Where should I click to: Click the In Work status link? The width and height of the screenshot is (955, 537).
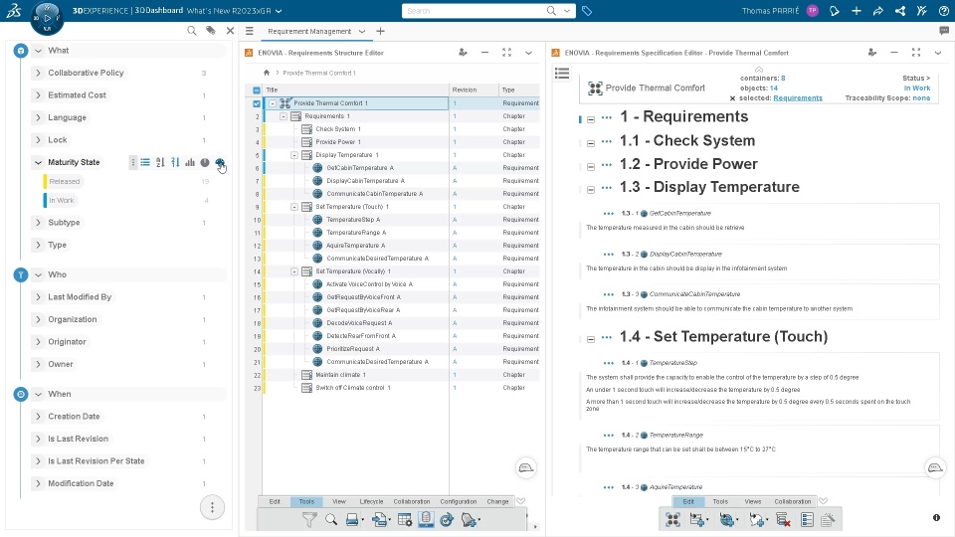916,89
